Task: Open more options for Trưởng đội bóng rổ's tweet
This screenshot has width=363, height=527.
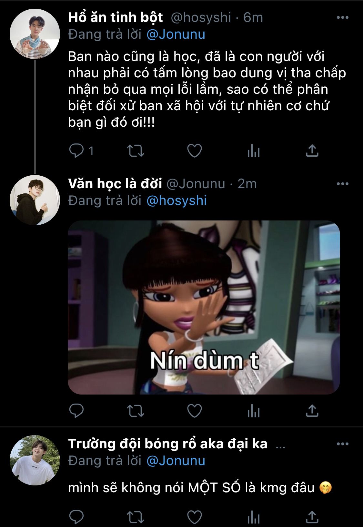Action: pos(342,444)
